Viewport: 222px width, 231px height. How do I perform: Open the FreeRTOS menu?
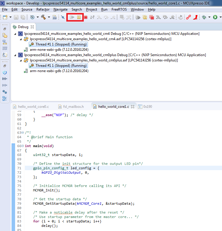click(119, 9)
